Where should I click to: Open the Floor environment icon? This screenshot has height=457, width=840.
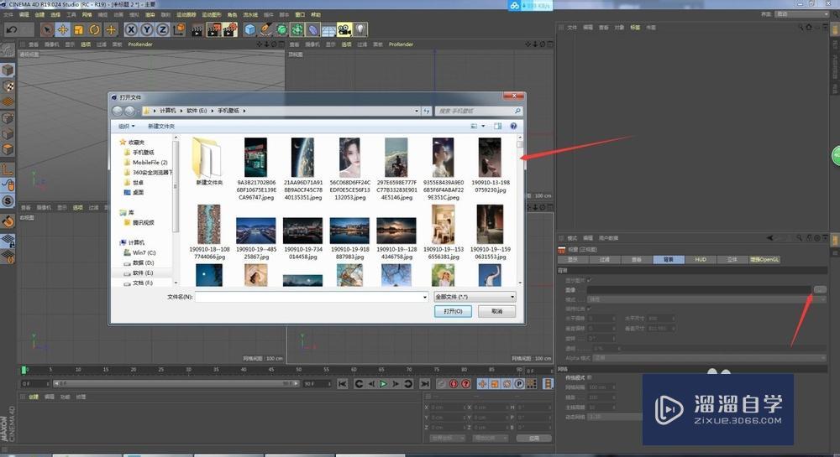click(329, 29)
